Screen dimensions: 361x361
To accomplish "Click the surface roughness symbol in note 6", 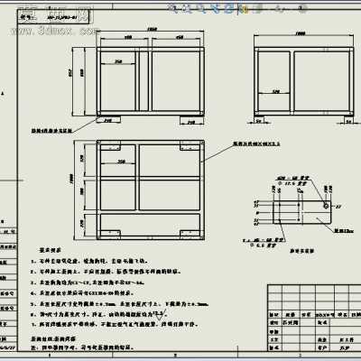I will pos(160,315).
